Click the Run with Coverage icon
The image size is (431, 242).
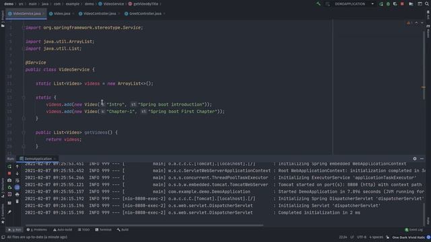click(x=395, y=4)
